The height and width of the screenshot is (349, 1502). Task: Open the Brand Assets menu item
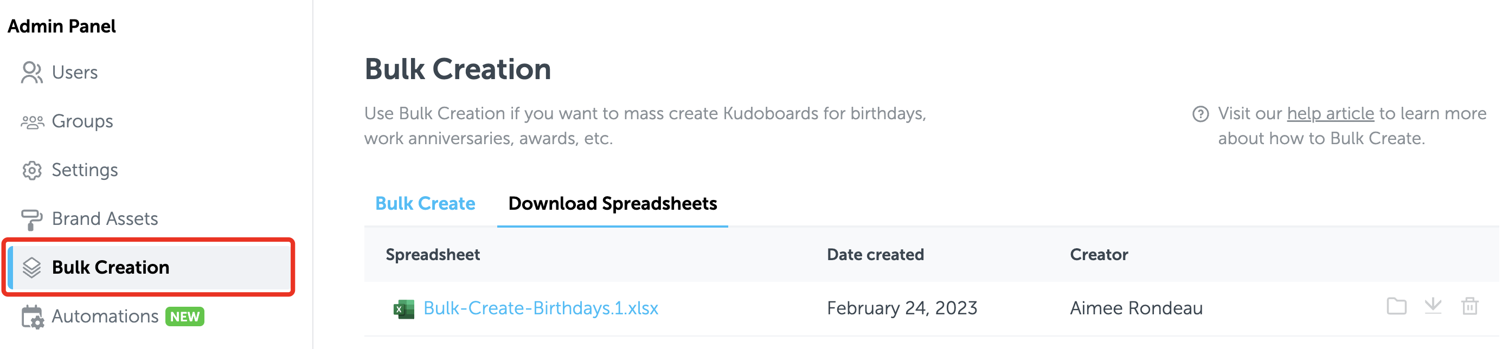tap(105, 219)
